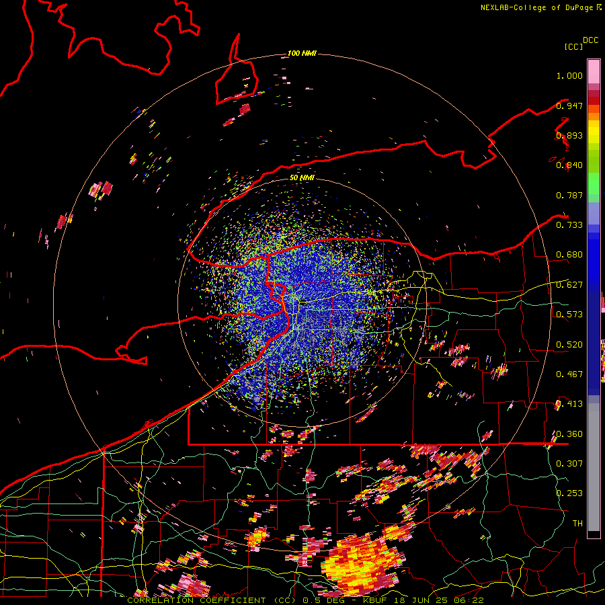Pick the gray color band near 0.307
Image resolution: width=605 pixels, height=605 pixels.
click(594, 469)
